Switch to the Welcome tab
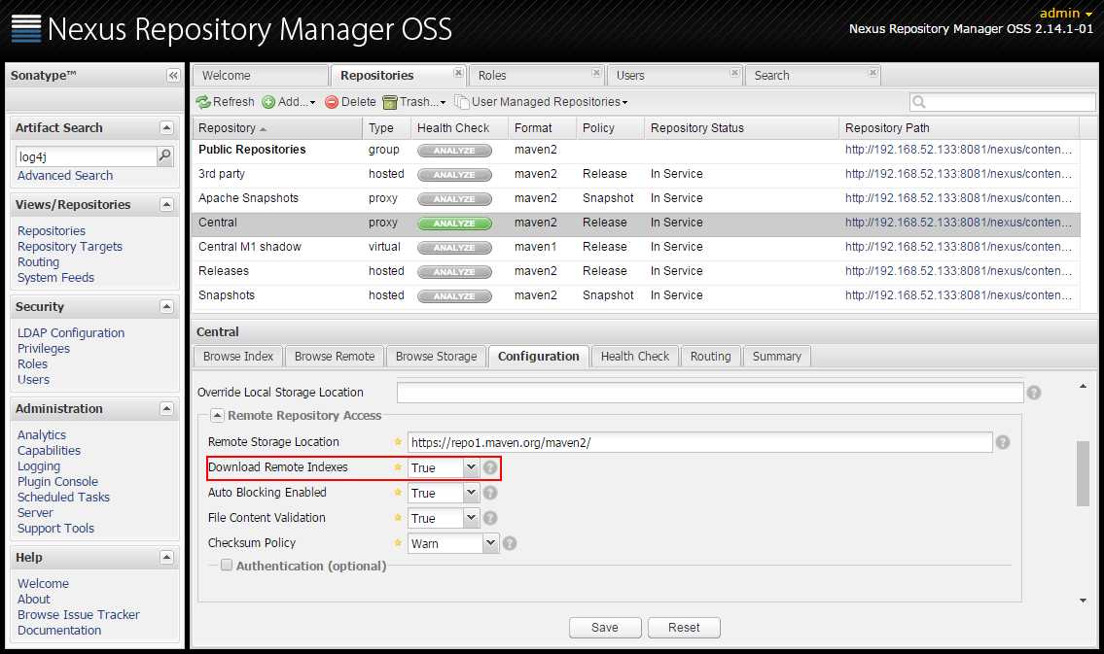Screen dimensions: 1104x654 tap(260, 75)
